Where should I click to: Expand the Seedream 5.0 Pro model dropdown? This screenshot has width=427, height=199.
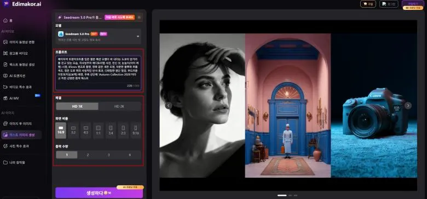click(138, 37)
